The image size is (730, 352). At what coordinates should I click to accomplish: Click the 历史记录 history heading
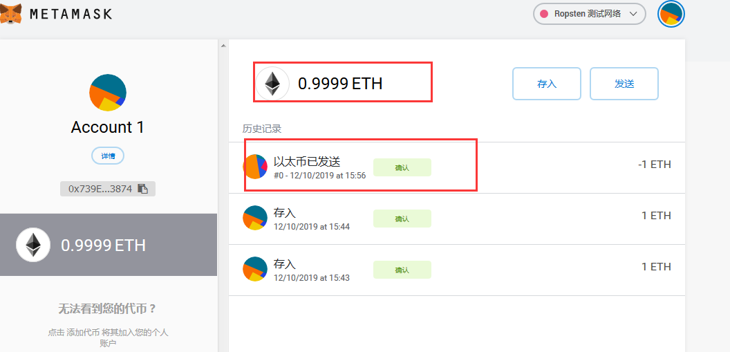[261, 129]
